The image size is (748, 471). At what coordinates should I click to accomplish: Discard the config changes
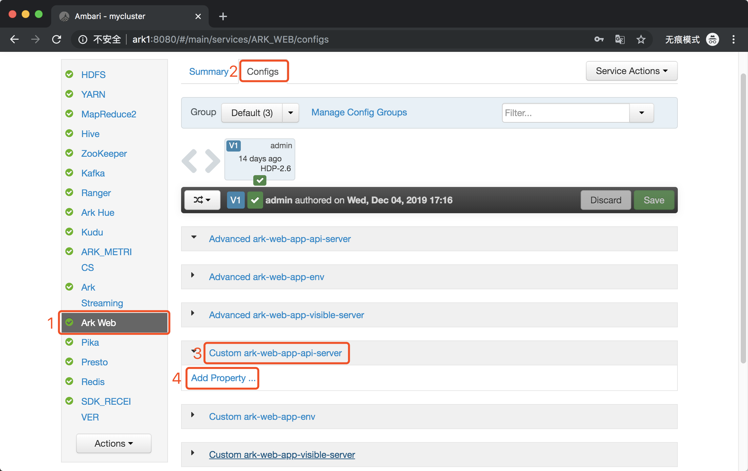click(606, 200)
